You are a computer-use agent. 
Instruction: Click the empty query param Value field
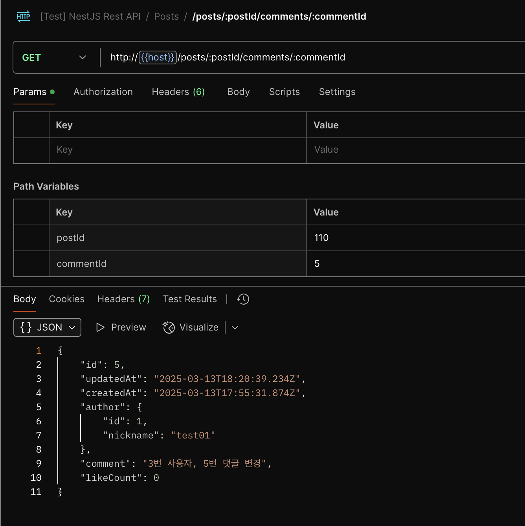coord(416,150)
